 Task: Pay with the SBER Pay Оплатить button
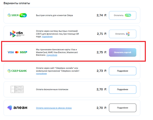123,15
